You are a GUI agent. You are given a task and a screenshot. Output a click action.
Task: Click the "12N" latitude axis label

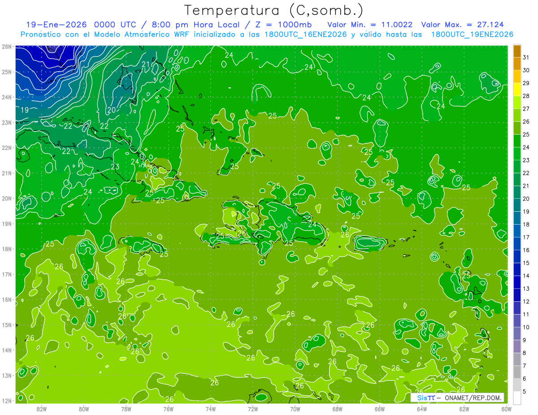6,401
